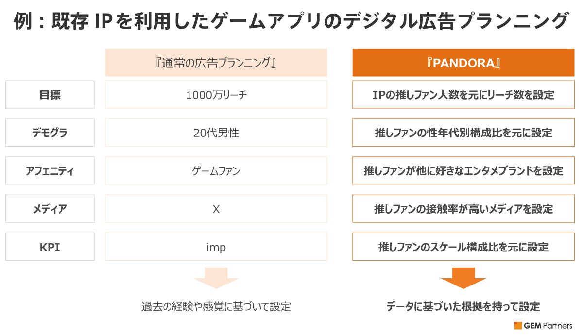Viewport: 583px width, 335px height.
Task: Click the imp cell
Action: pyautogui.click(x=216, y=247)
